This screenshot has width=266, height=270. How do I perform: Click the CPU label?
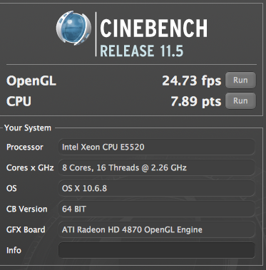pos(19,101)
